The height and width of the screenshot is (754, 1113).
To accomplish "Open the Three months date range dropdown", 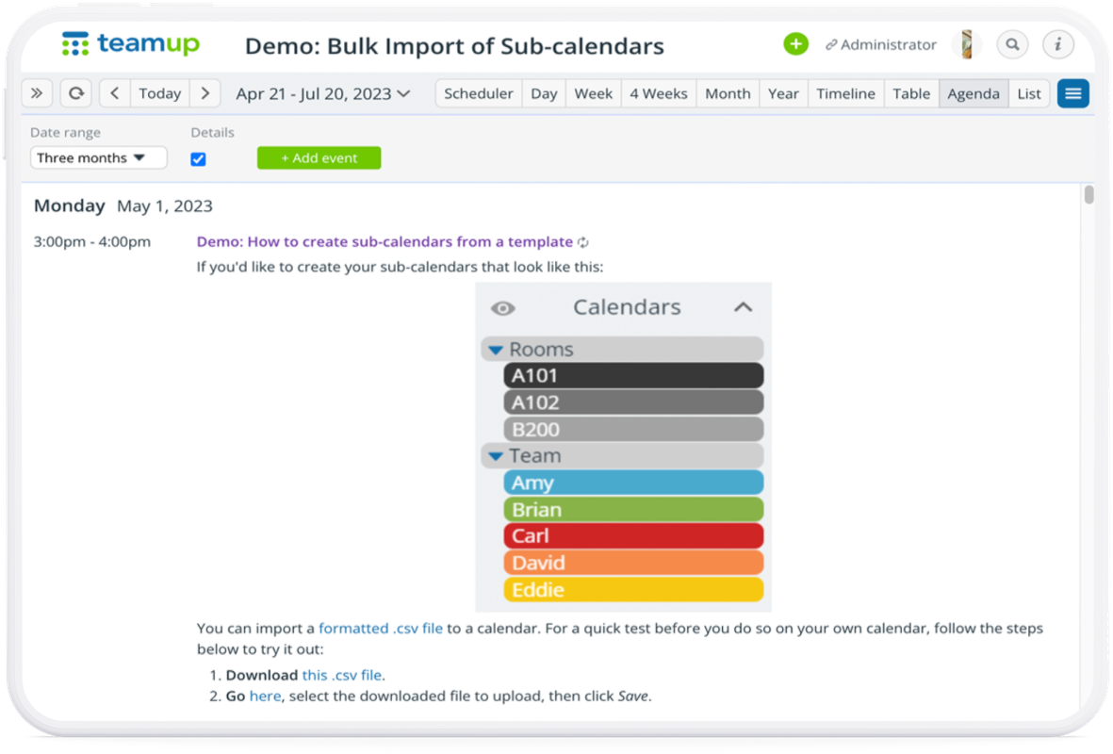I will click(x=99, y=157).
